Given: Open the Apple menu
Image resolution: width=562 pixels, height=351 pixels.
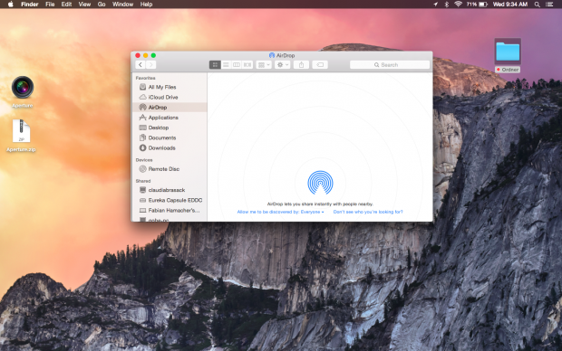Looking at the screenshot, I should pyautogui.click(x=10, y=5).
